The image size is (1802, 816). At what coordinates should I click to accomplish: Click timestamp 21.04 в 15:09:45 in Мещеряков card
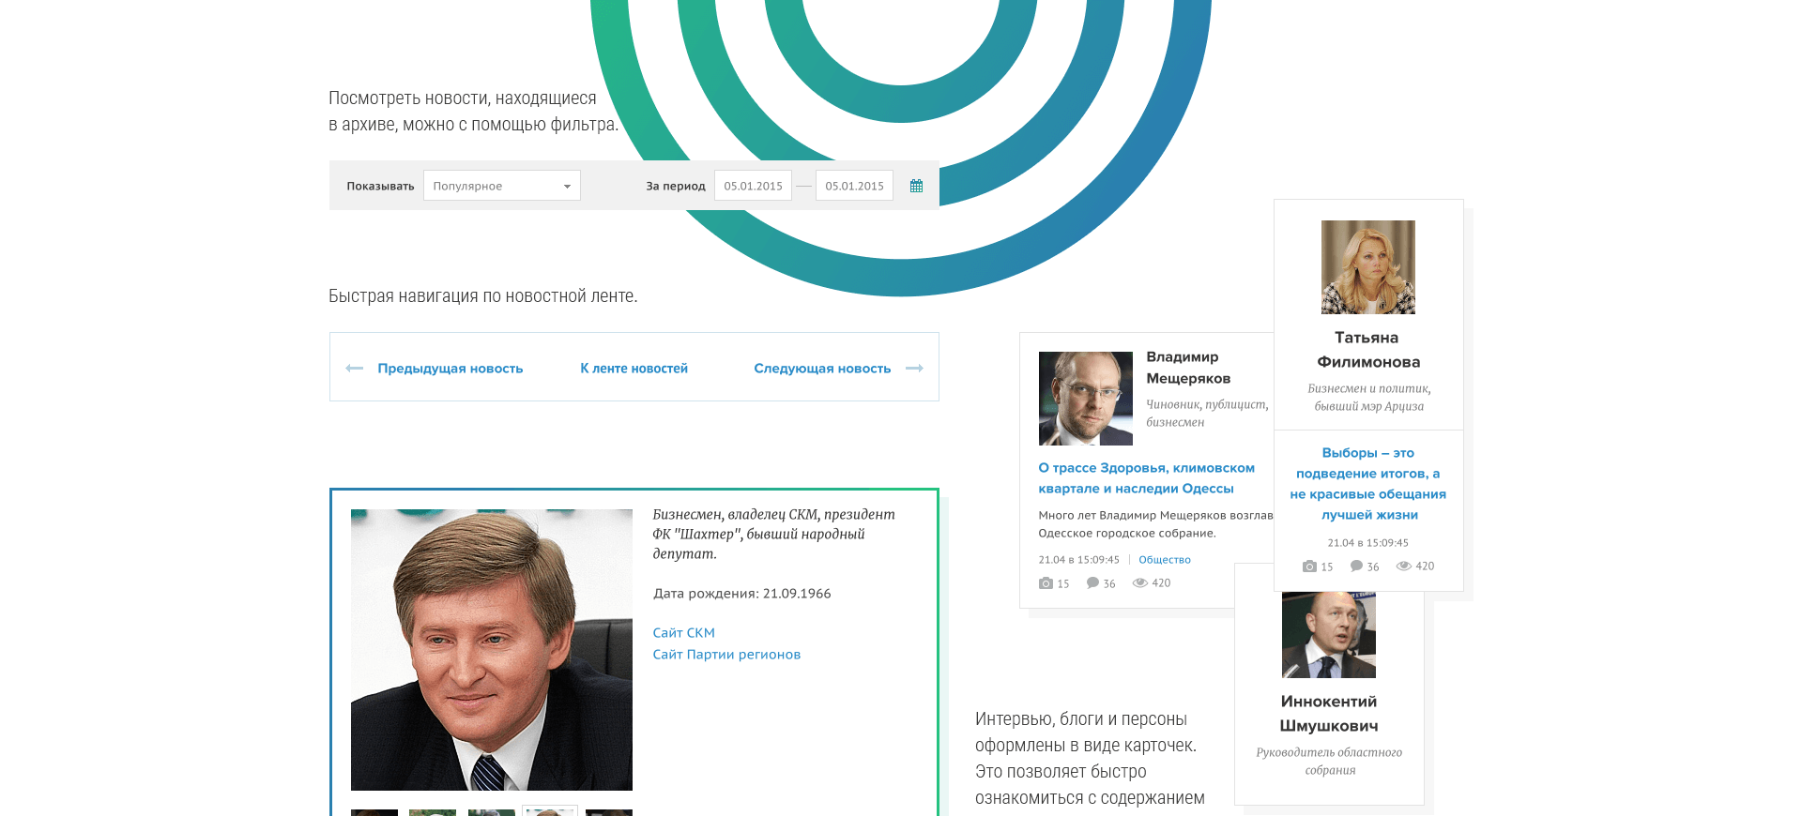coord(1078,560)
